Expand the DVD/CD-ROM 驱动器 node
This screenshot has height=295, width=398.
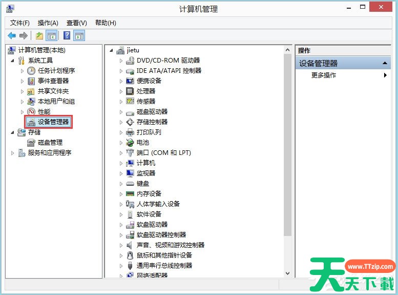point(121,61)
